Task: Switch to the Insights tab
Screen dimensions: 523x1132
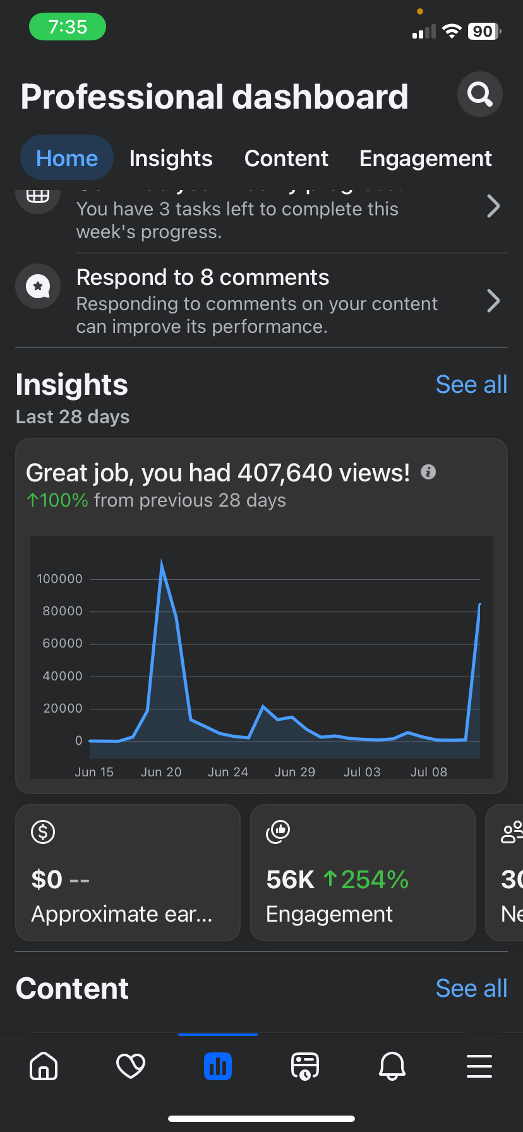Action: [x=171, y=159]
